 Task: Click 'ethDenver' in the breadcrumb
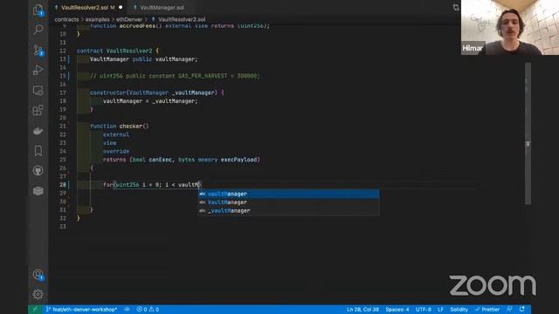coord(129,19)
